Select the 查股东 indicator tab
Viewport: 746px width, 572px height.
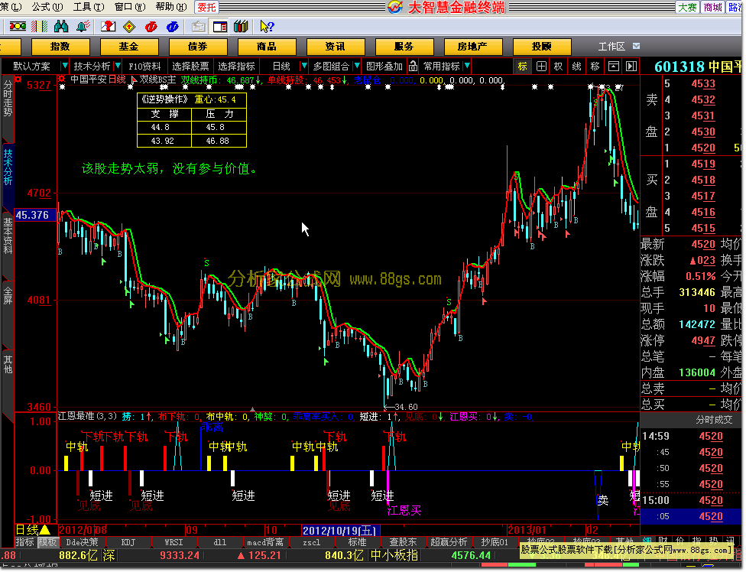tap(403, 542)
